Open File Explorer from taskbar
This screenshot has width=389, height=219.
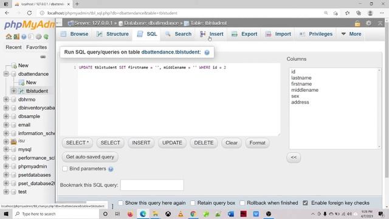(156, 214)
